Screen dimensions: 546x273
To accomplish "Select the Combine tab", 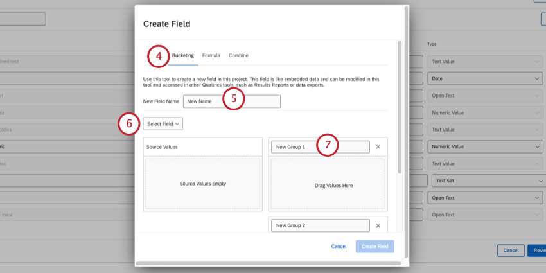I will 238,55.
